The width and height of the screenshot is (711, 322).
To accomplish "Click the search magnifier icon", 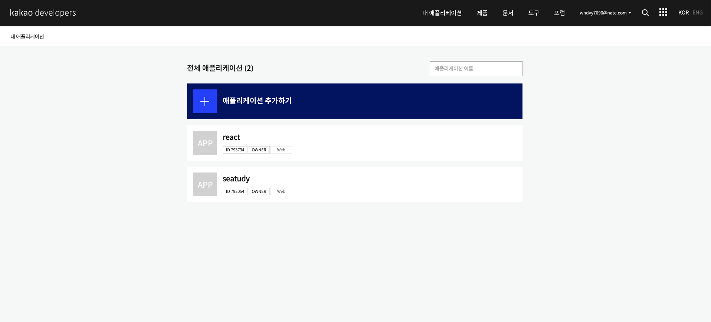I will (645, 13).
